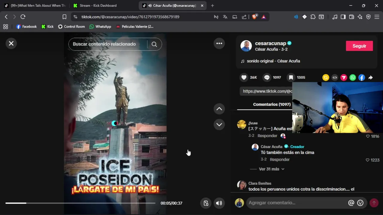Get the embed code with the </> icon
The height and width of the screenshot is (215, 383).
(x=335, y=78)
